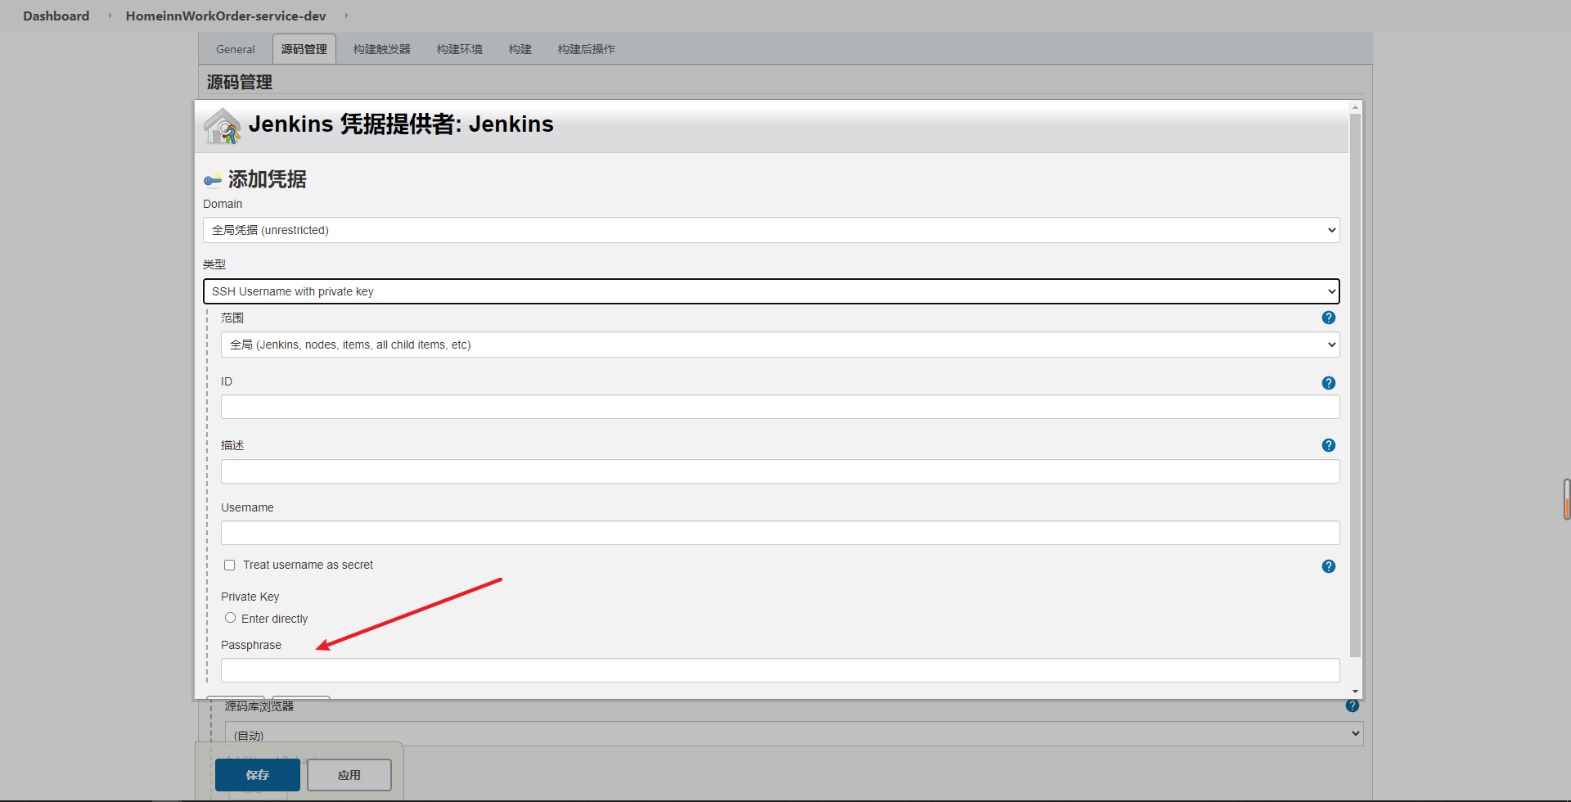1571x802 pixels.
Task: Switch to the 构建 tab
Action: tap(520, 49)
